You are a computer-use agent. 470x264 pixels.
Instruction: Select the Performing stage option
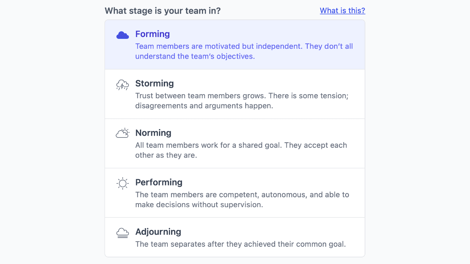(235, 192)
